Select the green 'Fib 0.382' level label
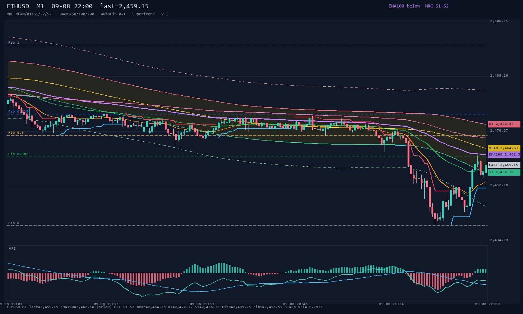 click(18, 154)
